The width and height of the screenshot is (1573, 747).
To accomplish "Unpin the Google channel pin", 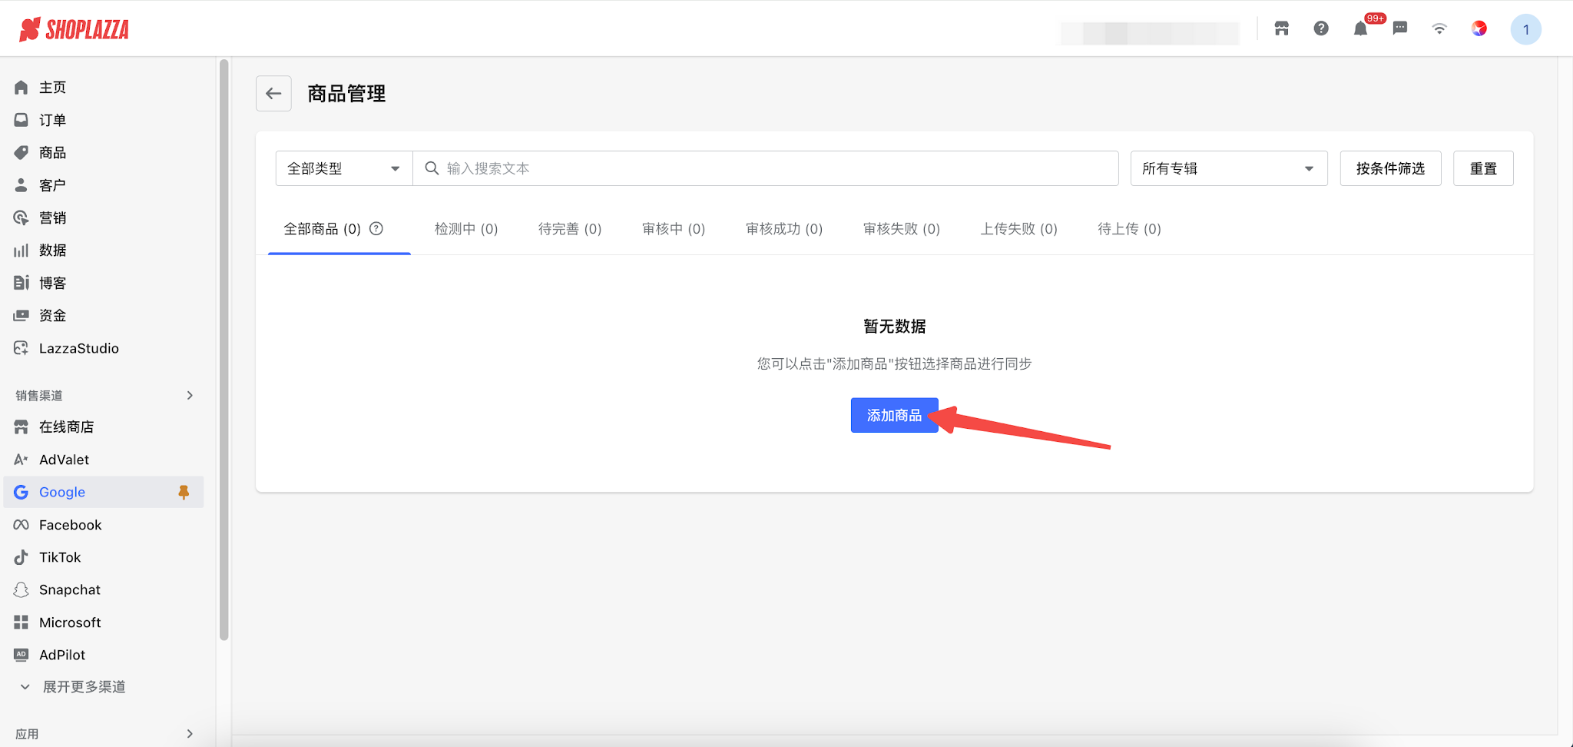I will tap(184, 492).
